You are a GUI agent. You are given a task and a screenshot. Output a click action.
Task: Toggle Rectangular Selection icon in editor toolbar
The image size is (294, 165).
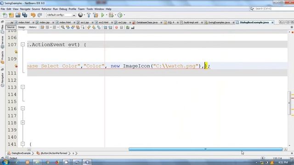83,27
